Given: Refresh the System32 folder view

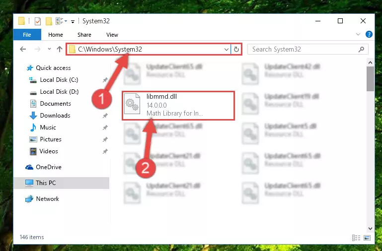Looking at the screenshot, I should (x=236, y=50).
